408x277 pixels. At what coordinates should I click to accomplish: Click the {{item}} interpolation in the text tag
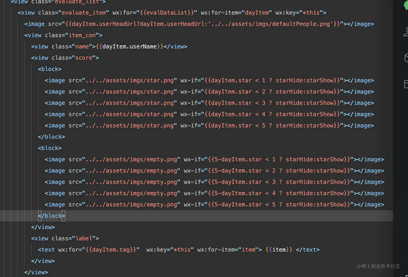click(x=279, y=250)
